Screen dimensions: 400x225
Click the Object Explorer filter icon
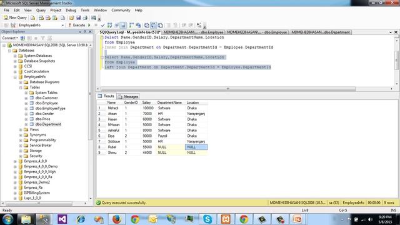[x=42, y=38]
